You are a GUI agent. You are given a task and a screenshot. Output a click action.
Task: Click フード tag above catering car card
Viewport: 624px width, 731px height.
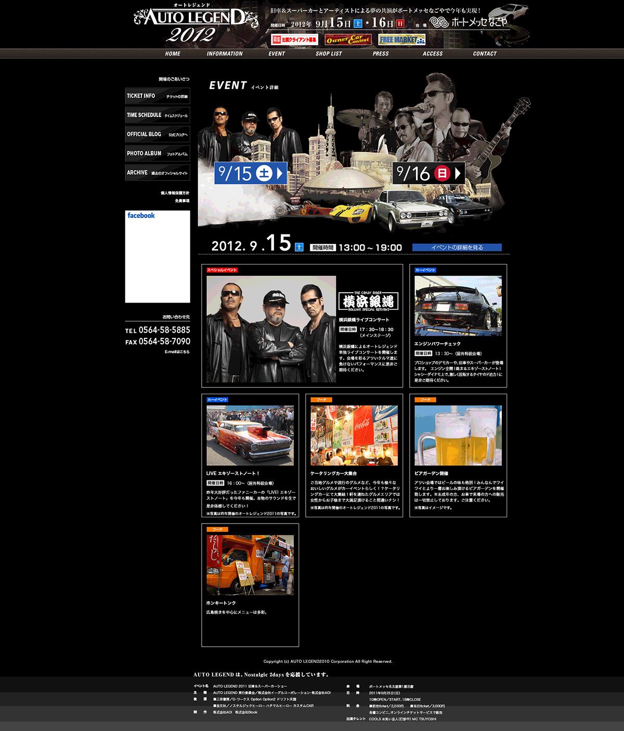click(x=321, y=400)
